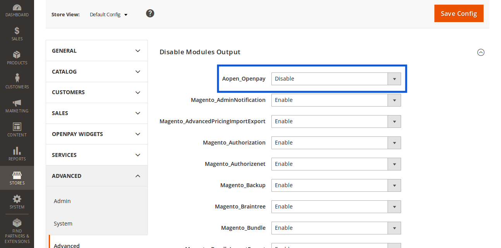Viewport: 501px width, 248px height.
Task: Click the Save Config button
Action: pyautogui.click(x=458, y=14)
